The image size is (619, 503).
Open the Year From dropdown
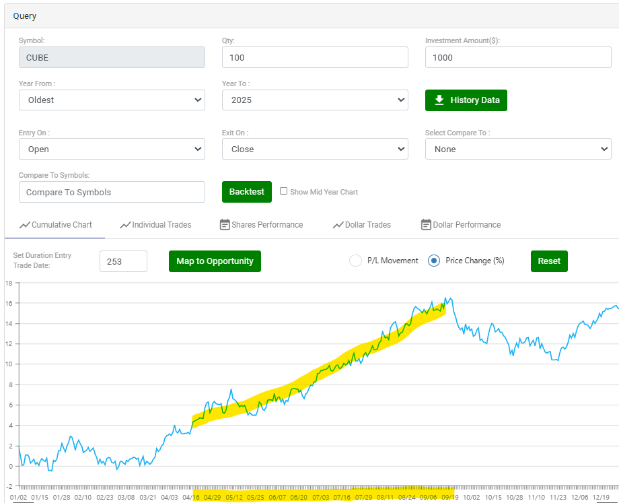click(112, 100)
